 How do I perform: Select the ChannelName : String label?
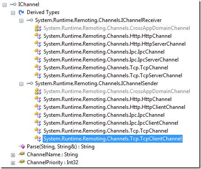[x=52, y=155]
